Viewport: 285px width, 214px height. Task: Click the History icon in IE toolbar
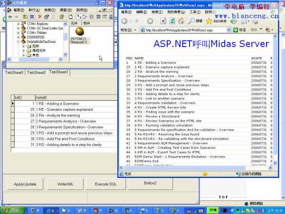click(233, 21)
